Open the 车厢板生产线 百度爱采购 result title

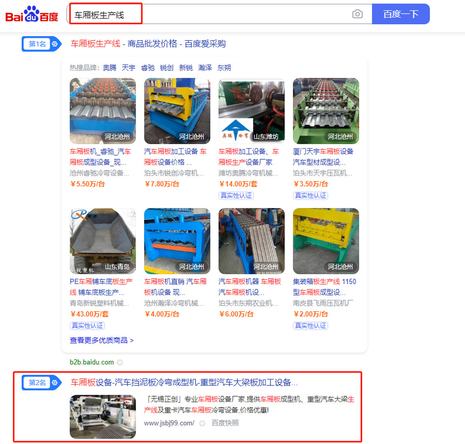pyautogui.click(x=148, y=44)
